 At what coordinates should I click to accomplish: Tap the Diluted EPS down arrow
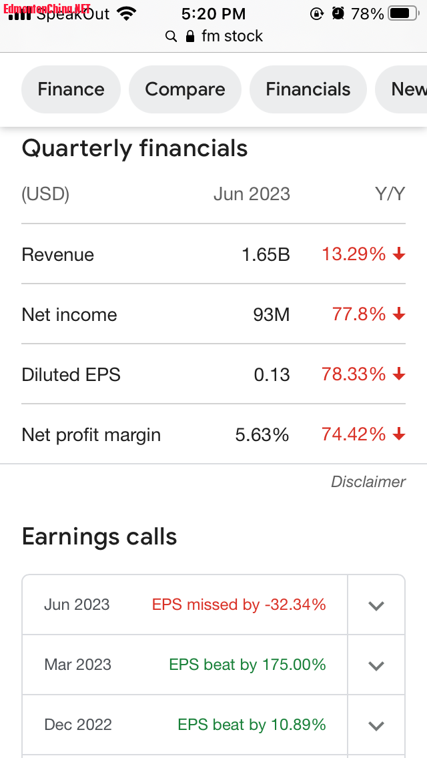click(x=399, y=374)
